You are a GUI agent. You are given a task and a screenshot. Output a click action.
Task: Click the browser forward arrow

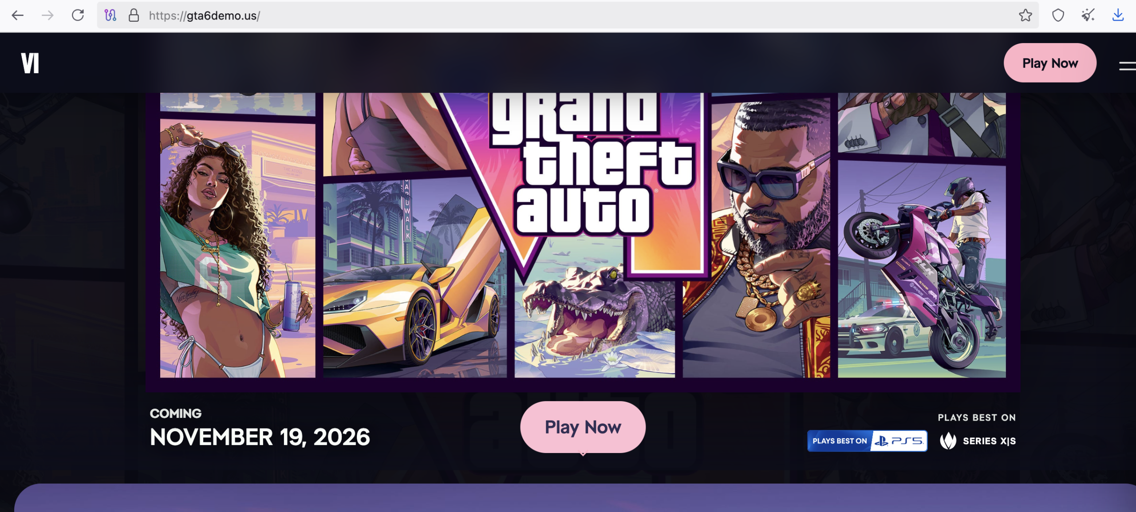(x=47, y=16)
